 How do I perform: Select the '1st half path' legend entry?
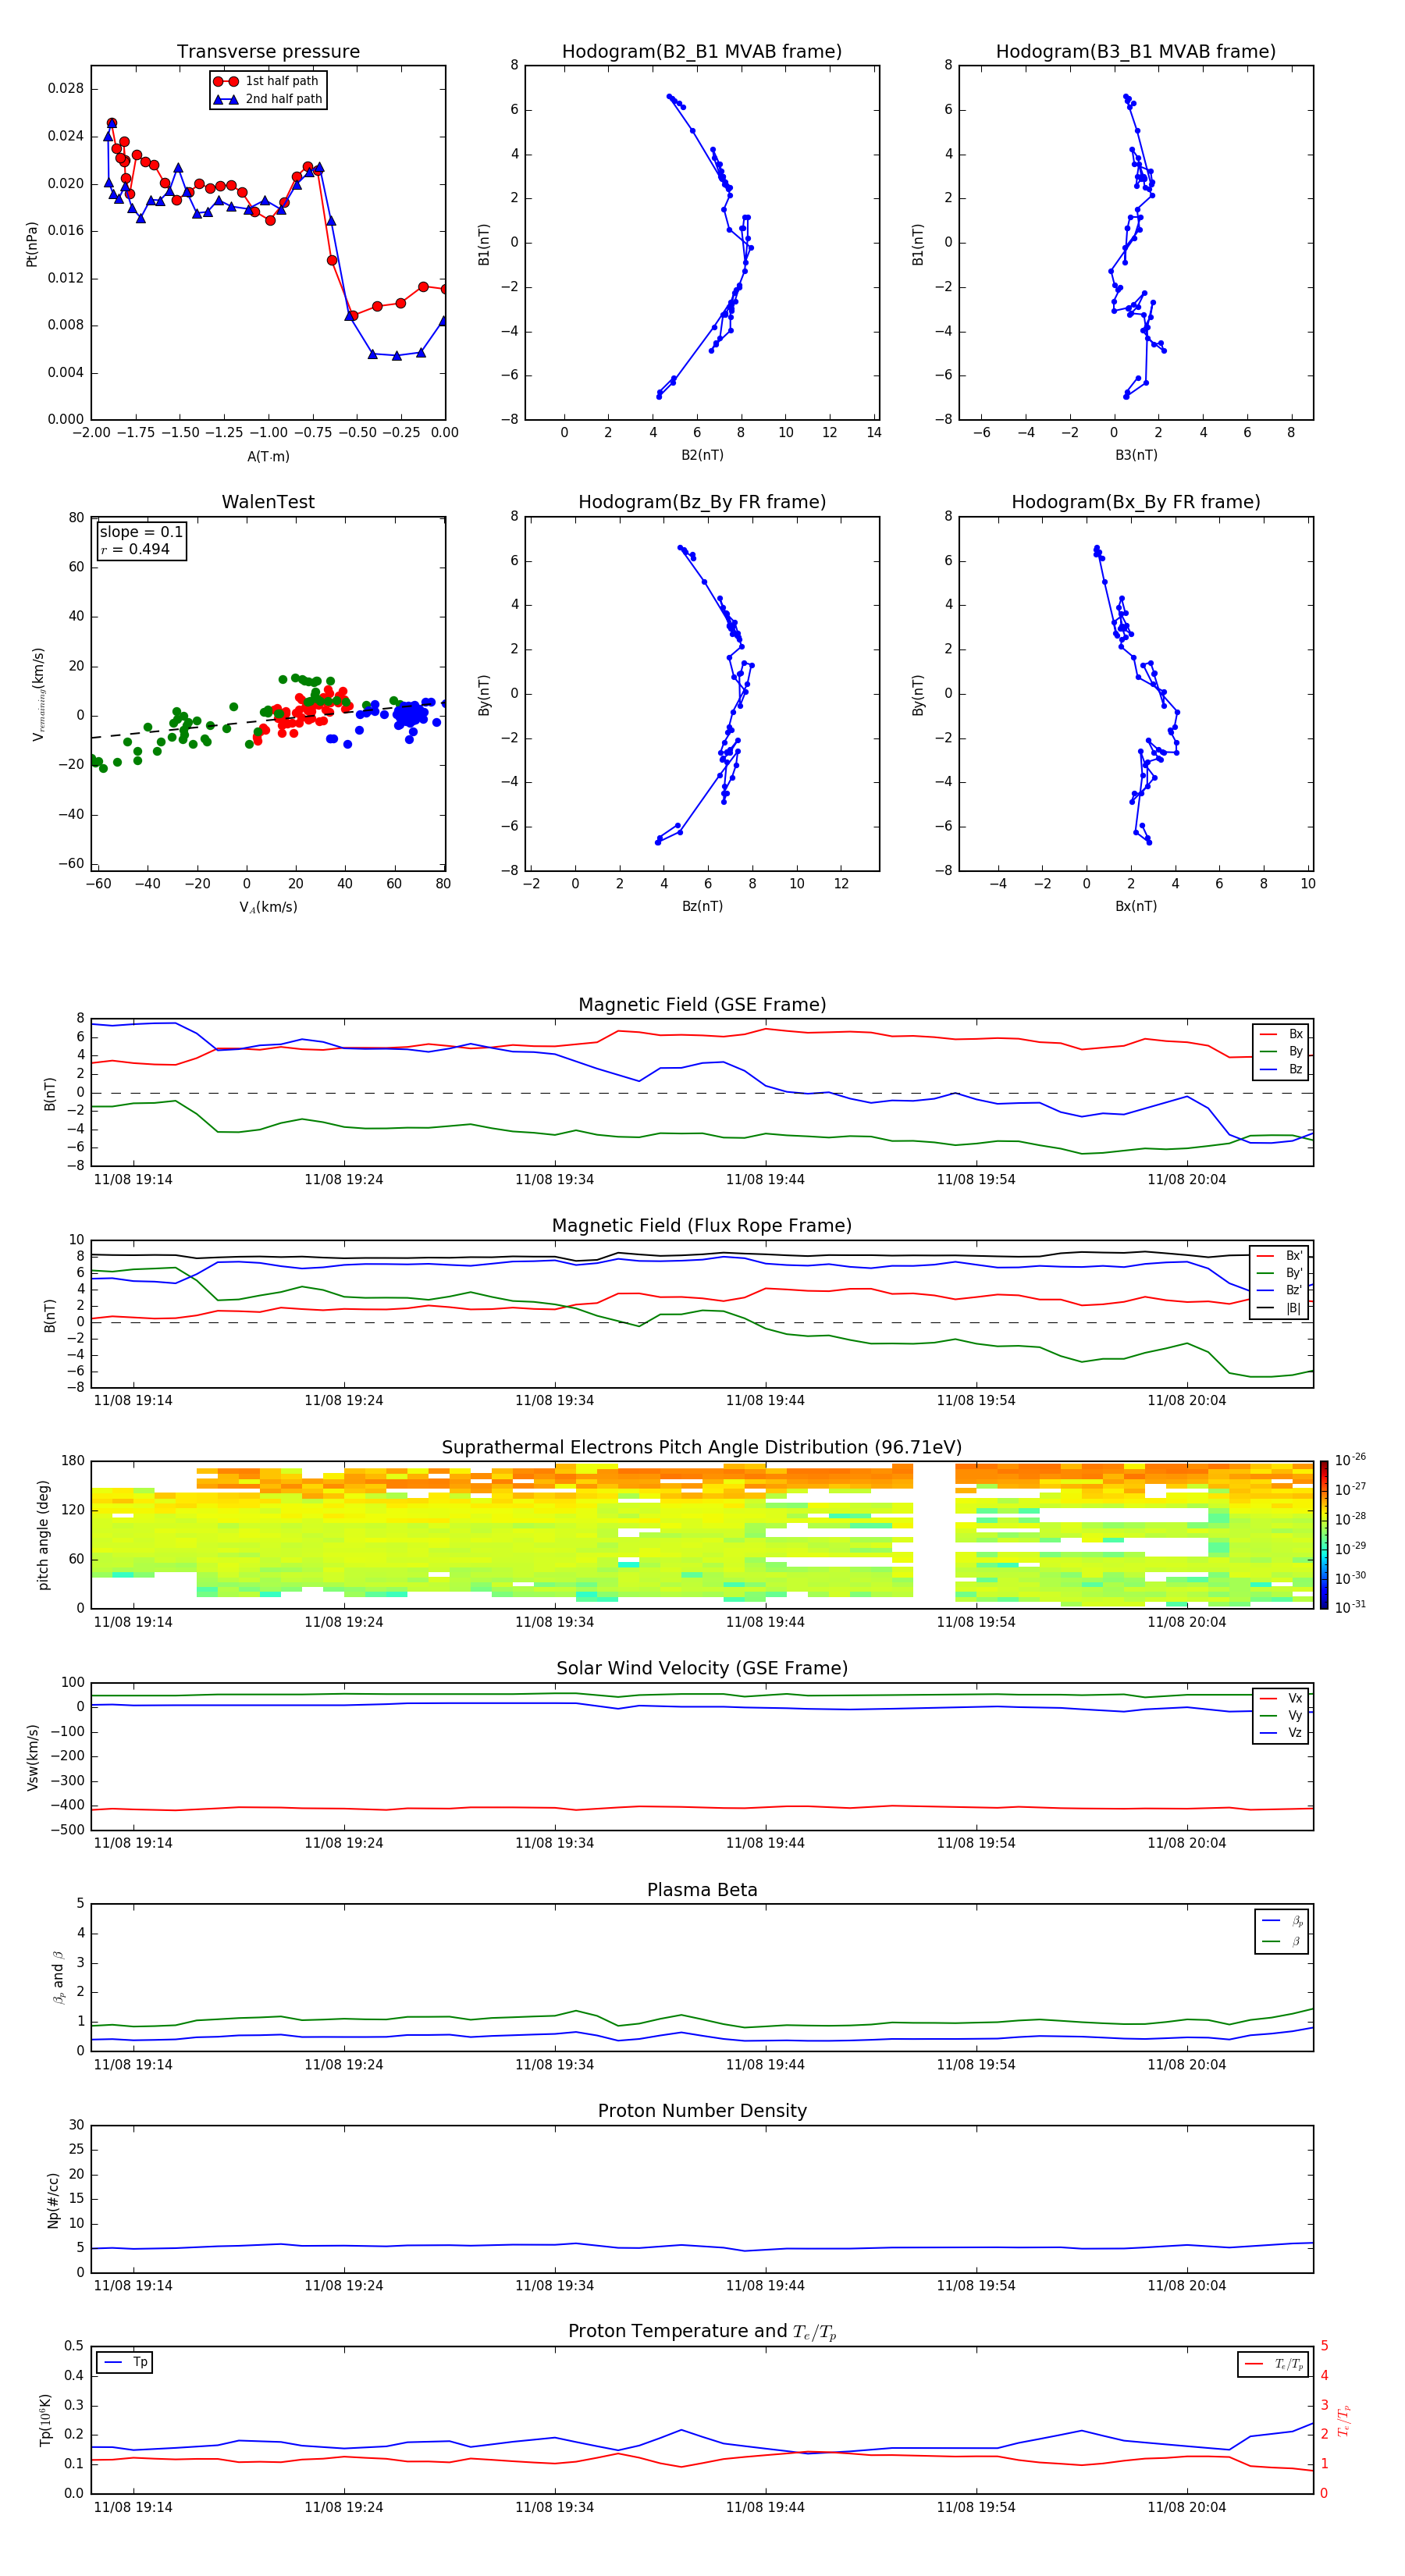pos(267,81)
